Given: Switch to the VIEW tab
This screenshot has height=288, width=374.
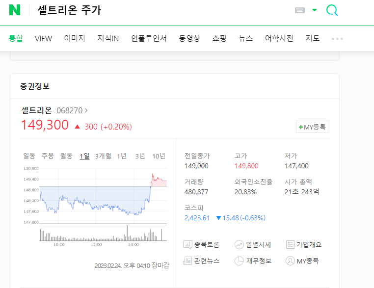Looking at the screenshot, I should click(43, 38).
